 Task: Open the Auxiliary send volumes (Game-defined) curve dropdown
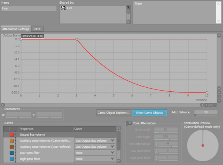coord(95,141)
